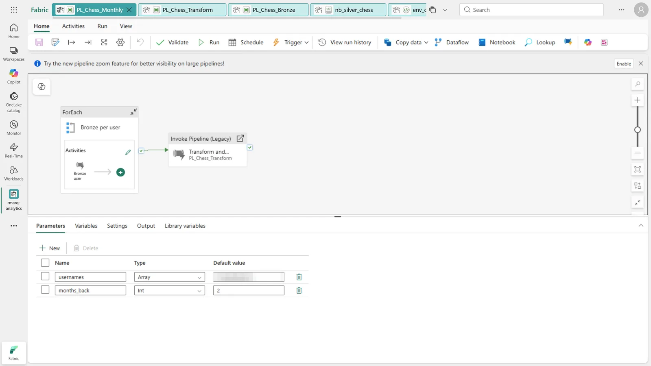Zoom out on the canvas
The height and width of the screenshot is (366, 651).
pyautogui.click(x=638, y=153)
